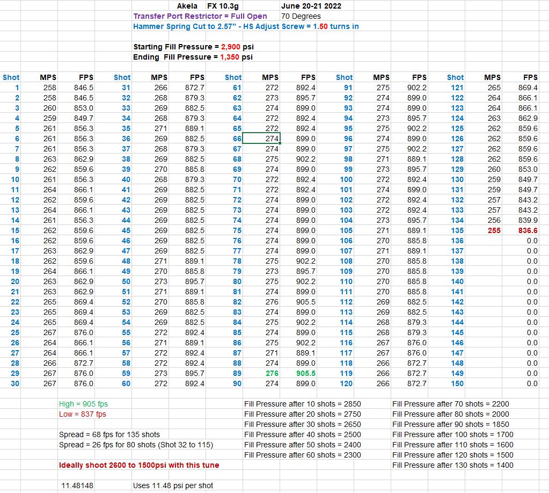Click the 'Low = 837 fps' cell

point(82,414)
